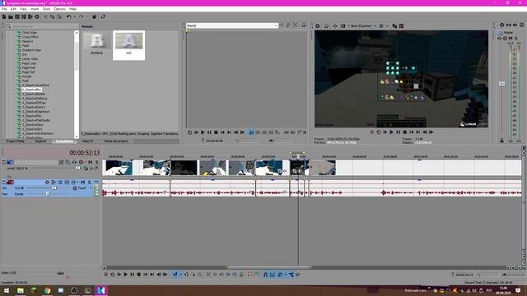Viewport: 527px width, 296px height.
Task: Open the File menu
Action: click(4, 9)
